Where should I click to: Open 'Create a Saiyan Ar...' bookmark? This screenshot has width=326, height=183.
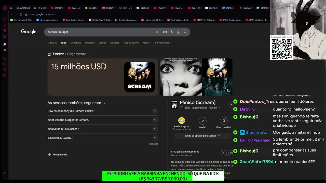click(x=126, y=20)
